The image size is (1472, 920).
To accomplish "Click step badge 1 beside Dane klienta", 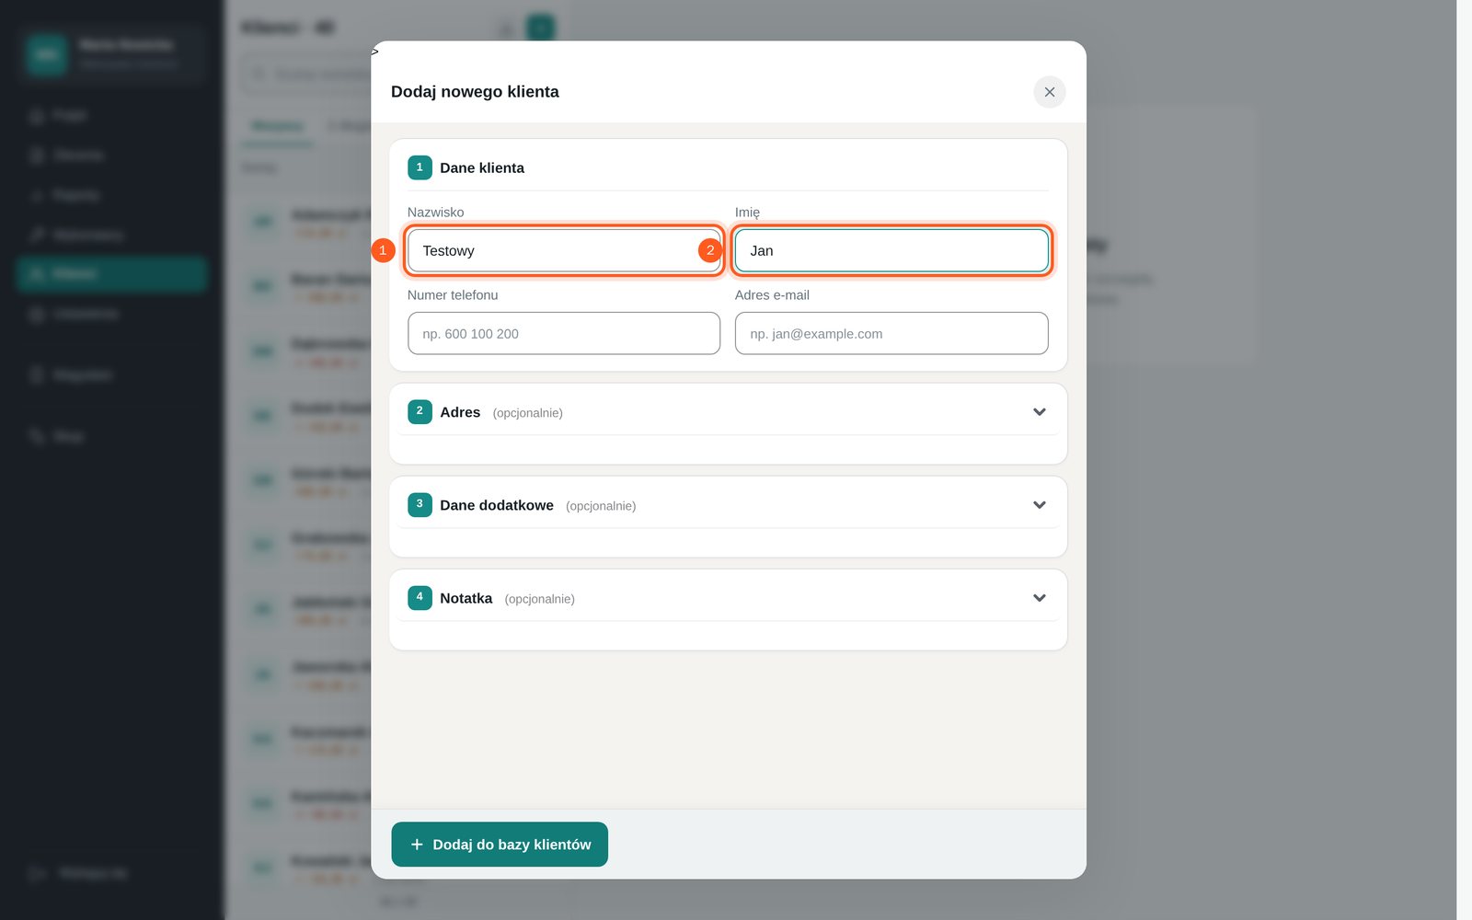I will coord(420,167).
